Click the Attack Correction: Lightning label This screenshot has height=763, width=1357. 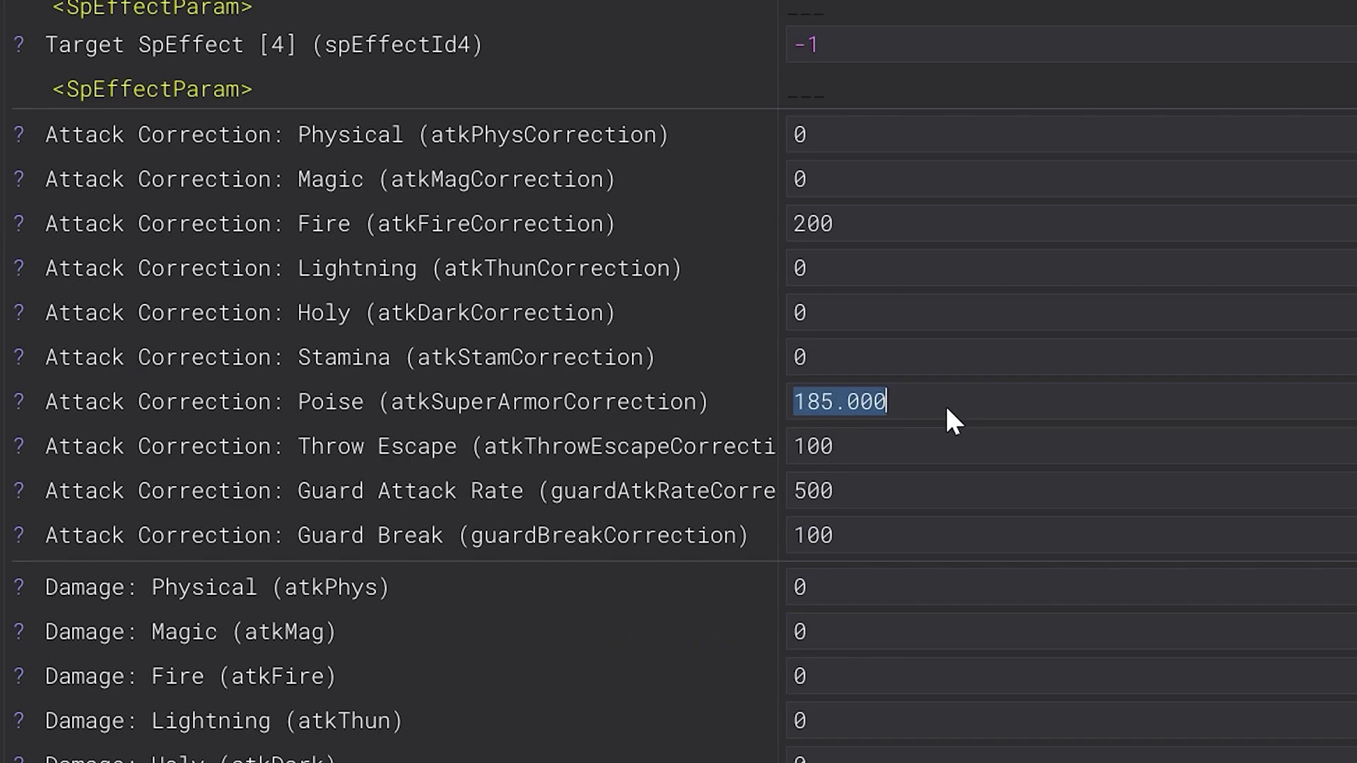click(x=363, y=268)
